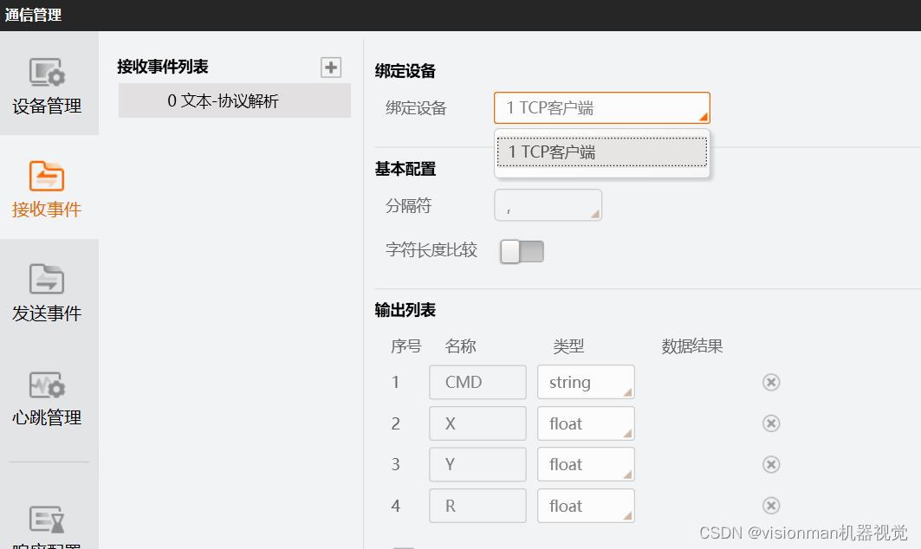Delete the R output entry with its x icon

click(771, 506)
